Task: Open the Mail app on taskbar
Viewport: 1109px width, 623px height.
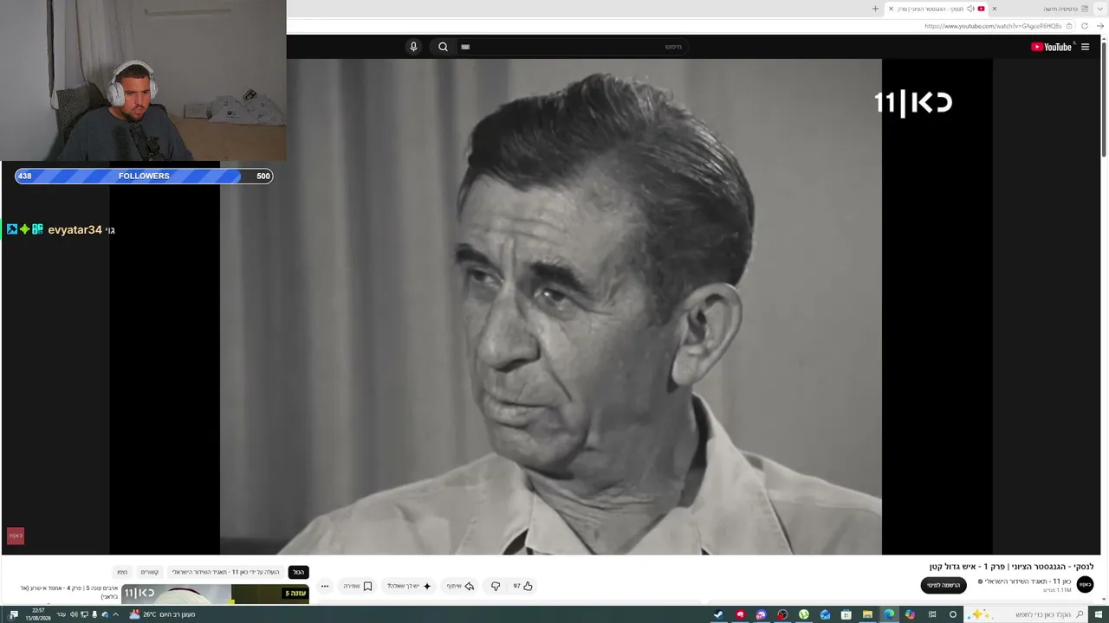Action: click(825, 614)
